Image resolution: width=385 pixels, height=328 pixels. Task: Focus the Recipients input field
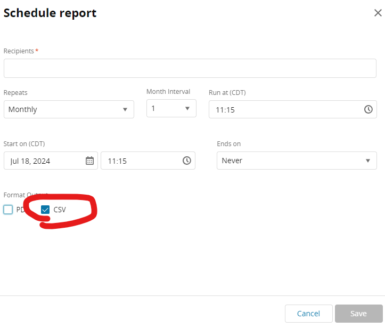[x=190, y=68]
